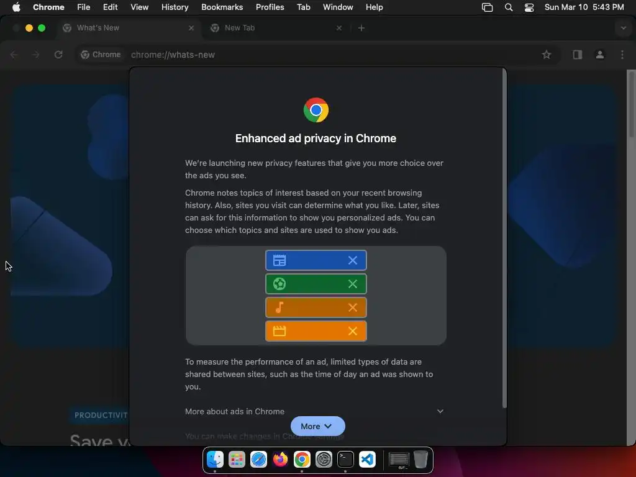
Task: Open the Window menu
Action: tap(338, 7)
